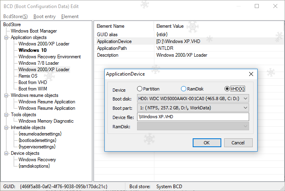285x191 pixels.
Task: Select the GUID alias row
Action: (189, 35)
